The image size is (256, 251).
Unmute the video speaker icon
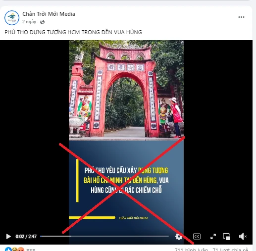tap(243, 237)
